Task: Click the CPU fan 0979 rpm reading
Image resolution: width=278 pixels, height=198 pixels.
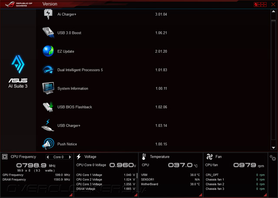Action: [x=248, y=165]
